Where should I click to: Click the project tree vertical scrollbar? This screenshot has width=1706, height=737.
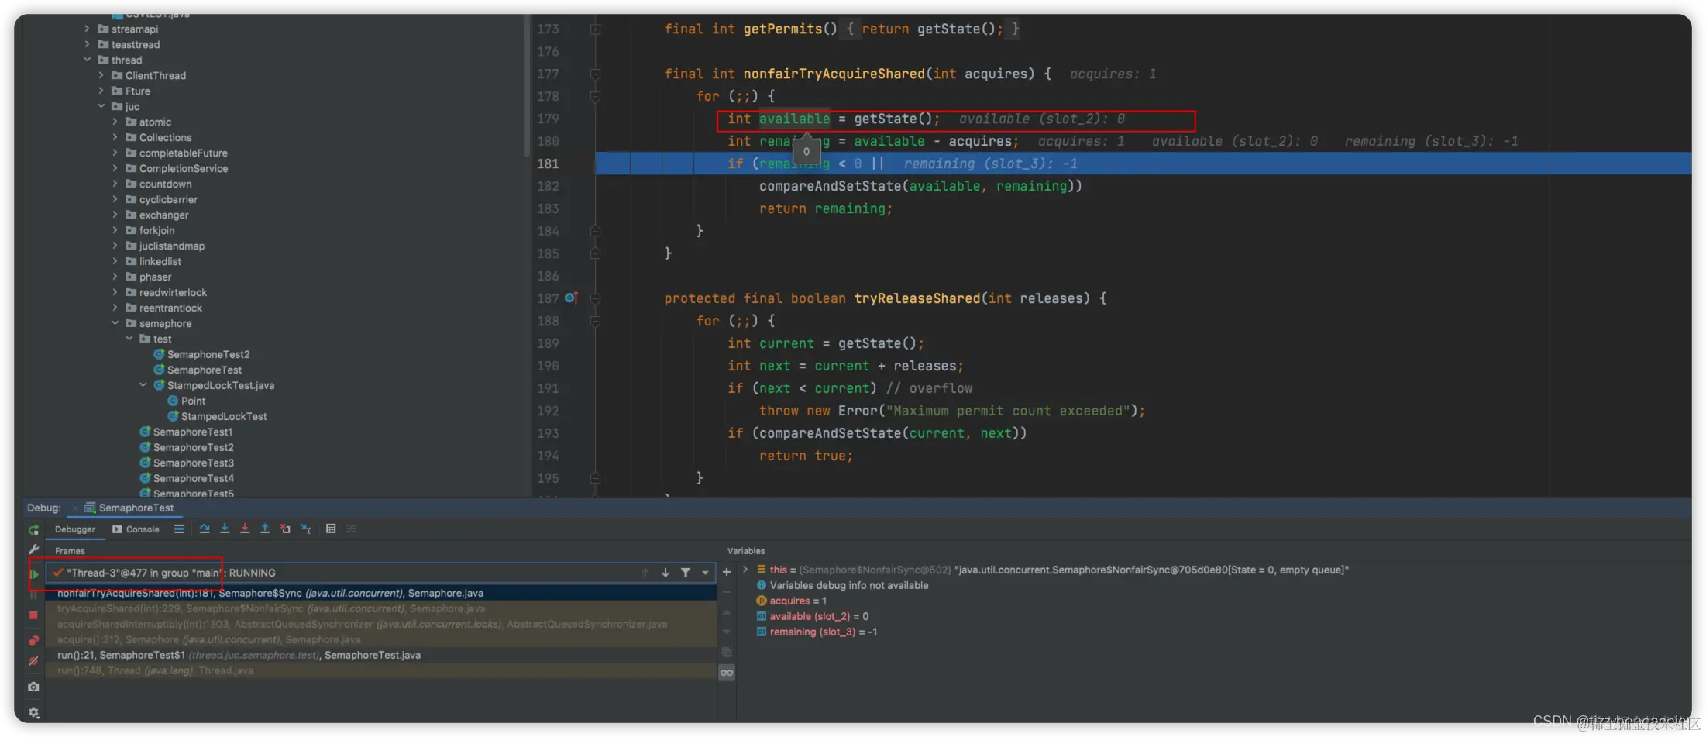(x=527, y=85)
